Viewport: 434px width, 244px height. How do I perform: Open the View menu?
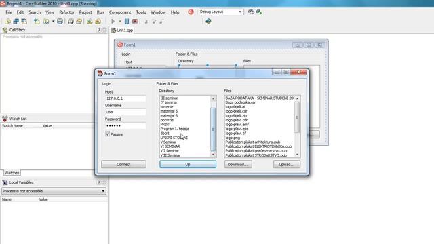click(50, 12)
